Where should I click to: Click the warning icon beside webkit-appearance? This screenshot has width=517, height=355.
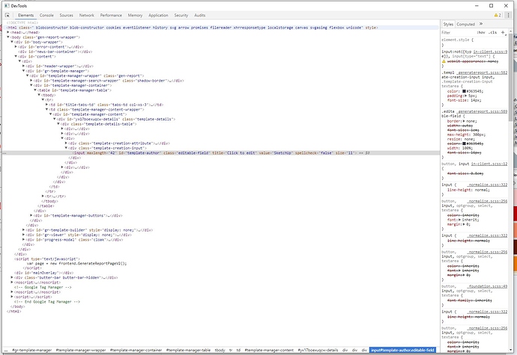tap(444, 61)
